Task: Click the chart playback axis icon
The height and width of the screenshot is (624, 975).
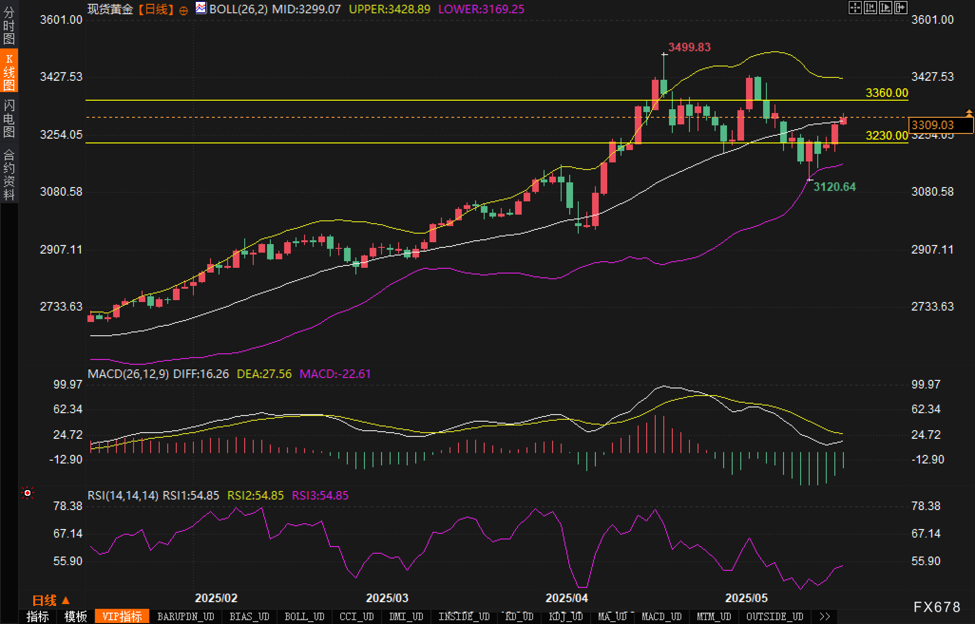Action: pos(885,8)
